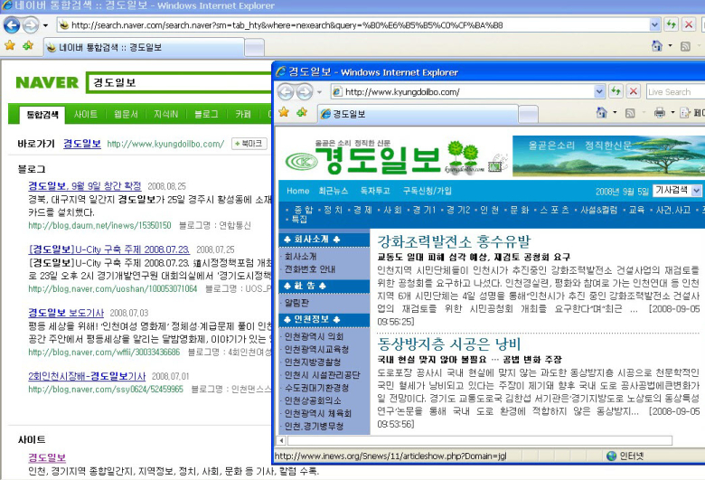
Task: Open headline 강화조력발전소 홍수유발
Action: [x=454, y=242]
